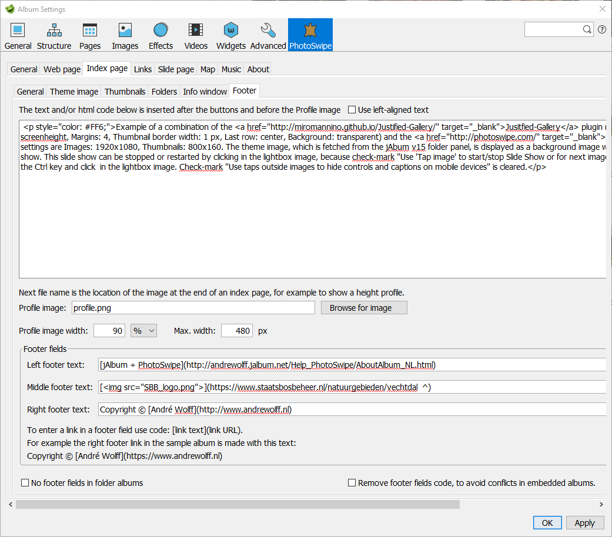Click the 'Browse for image' button
Image resolution: width=612 pixels, height=537 pixels.
point(363,307)
